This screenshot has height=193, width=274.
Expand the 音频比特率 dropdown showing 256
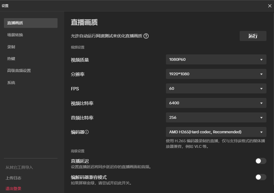216,117
